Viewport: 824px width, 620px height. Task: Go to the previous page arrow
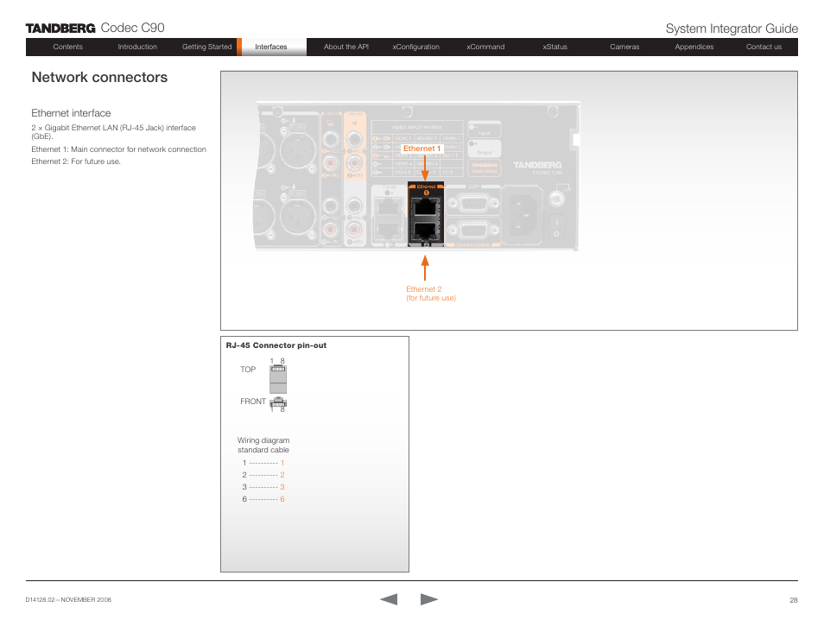[389, 599]
